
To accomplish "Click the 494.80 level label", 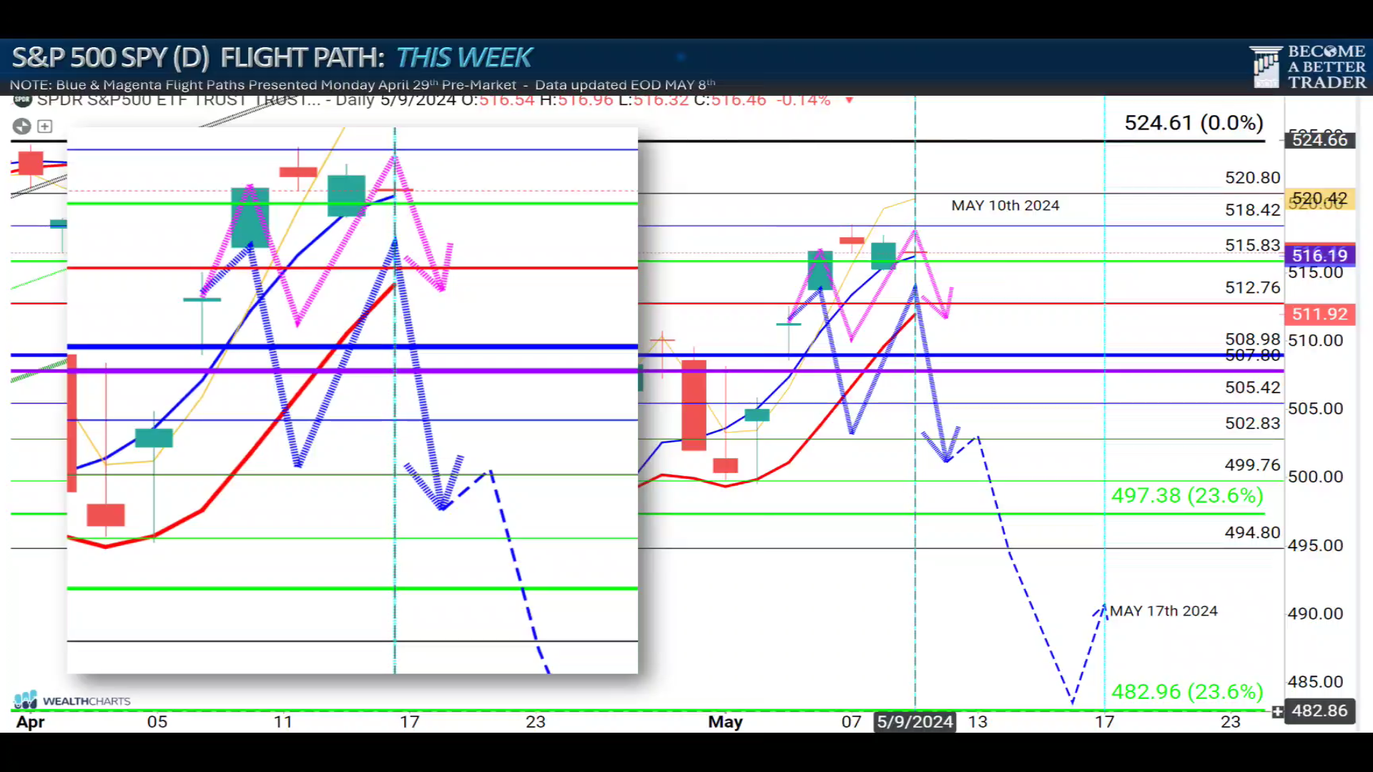I will pyautogui.click(x=1252, y=533).
